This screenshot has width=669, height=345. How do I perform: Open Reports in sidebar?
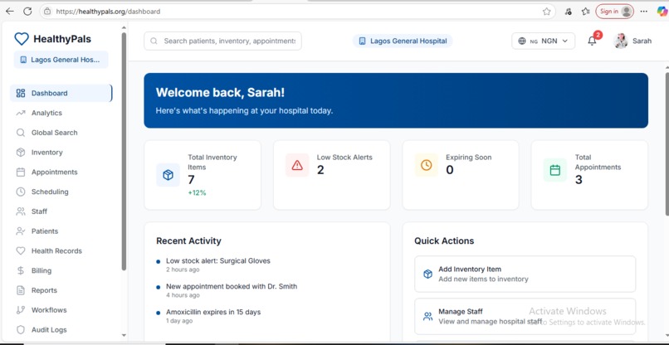(x=61, y=290)
